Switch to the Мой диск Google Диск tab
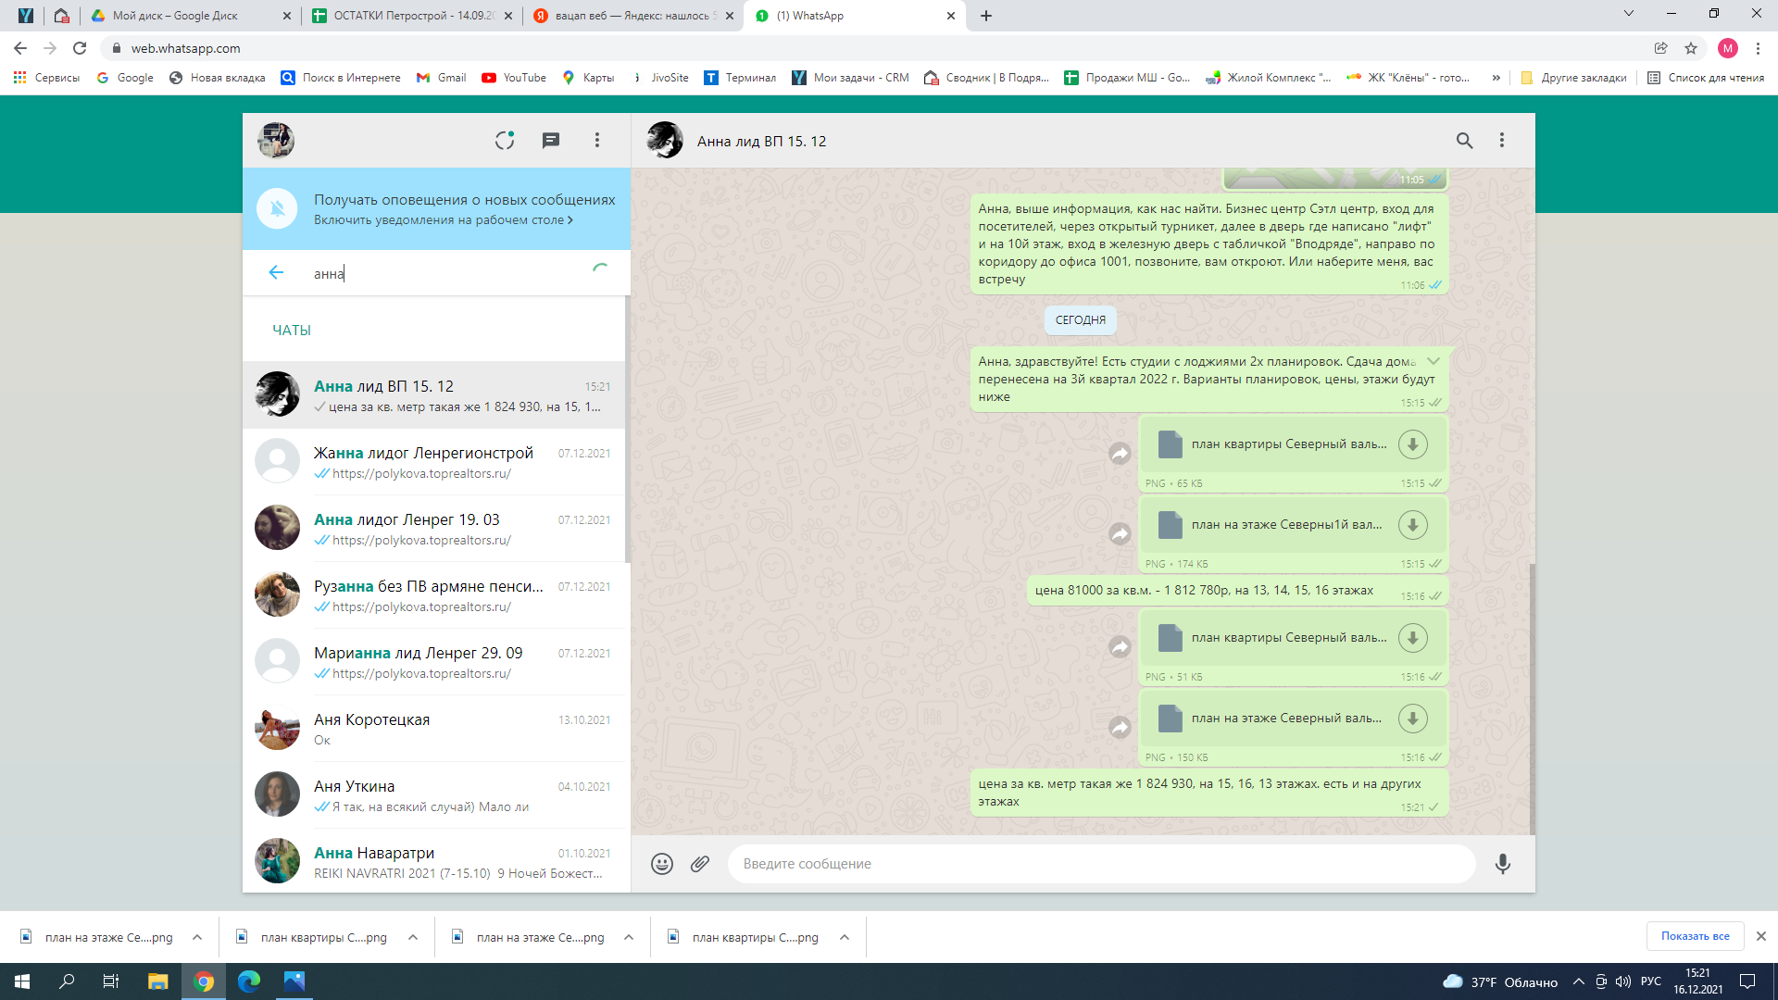 coord(176,16)
